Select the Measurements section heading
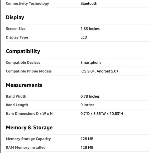Screen dimensions: 153x153 tap(24, 85)
